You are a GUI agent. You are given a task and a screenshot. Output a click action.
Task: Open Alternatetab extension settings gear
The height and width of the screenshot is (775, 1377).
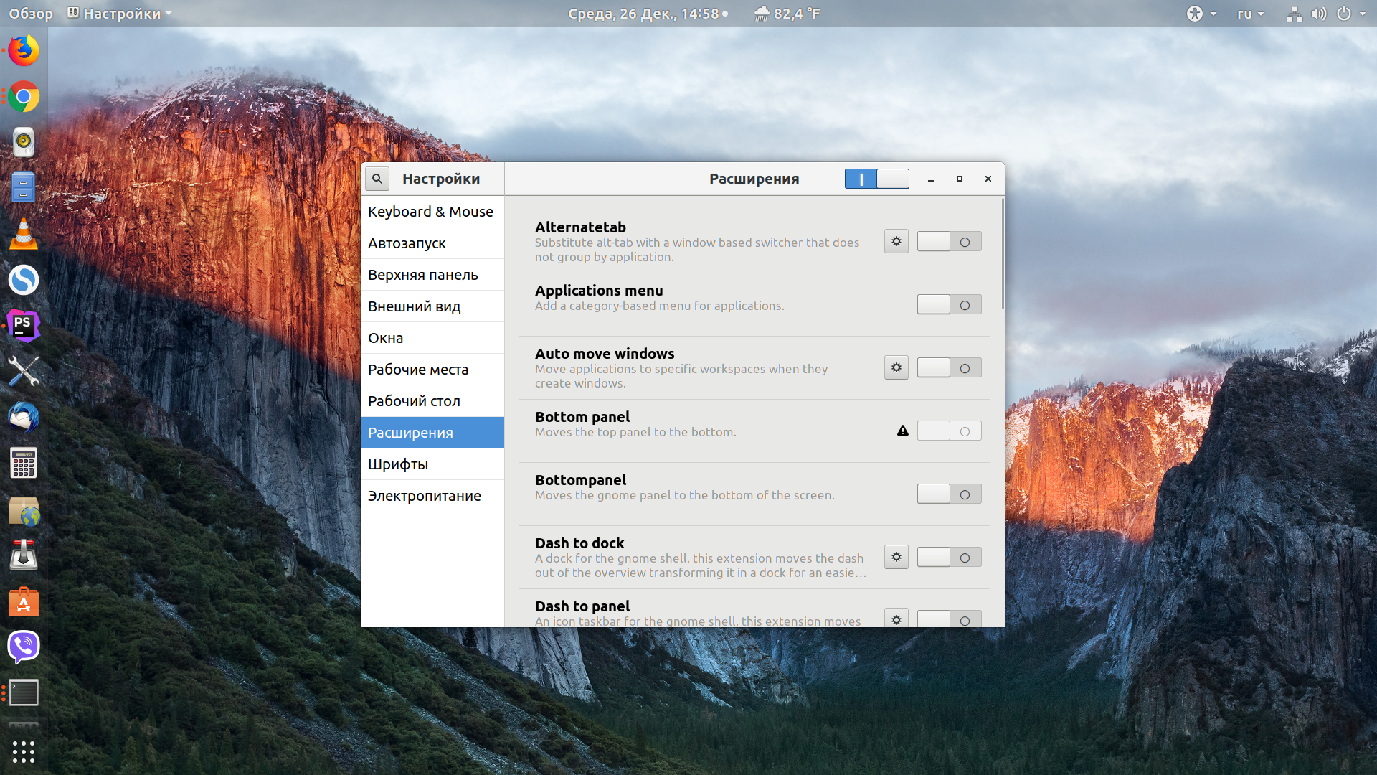[896, 241]
